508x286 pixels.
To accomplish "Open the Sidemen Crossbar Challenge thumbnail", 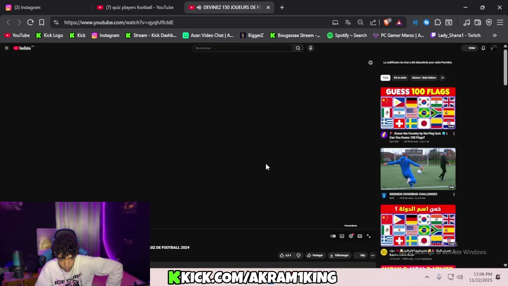I will click(x=418, y=169).
